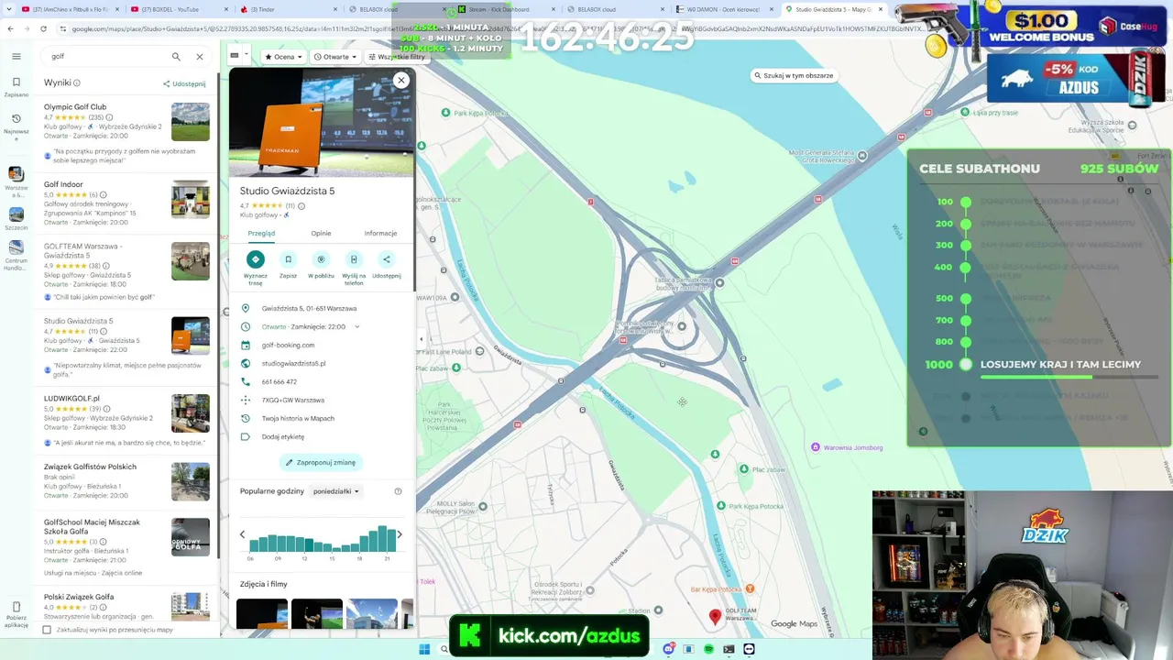
Task: Show info about the Wyniki results
Action: tap(77, 83)
